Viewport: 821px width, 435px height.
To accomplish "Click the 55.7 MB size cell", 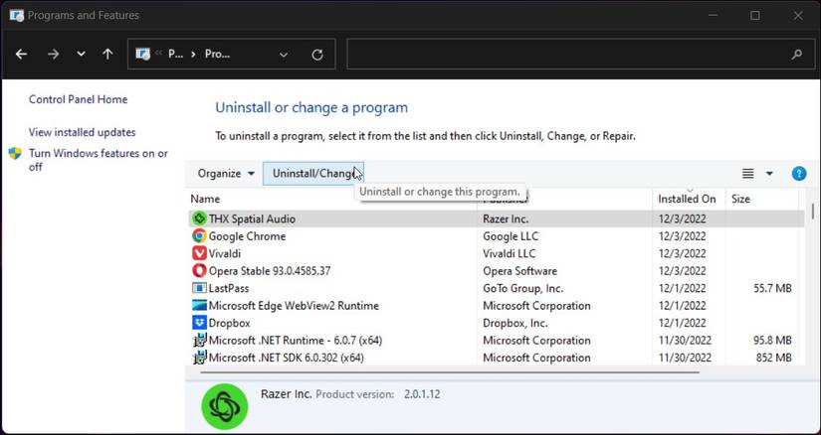I will pos(772,288).
